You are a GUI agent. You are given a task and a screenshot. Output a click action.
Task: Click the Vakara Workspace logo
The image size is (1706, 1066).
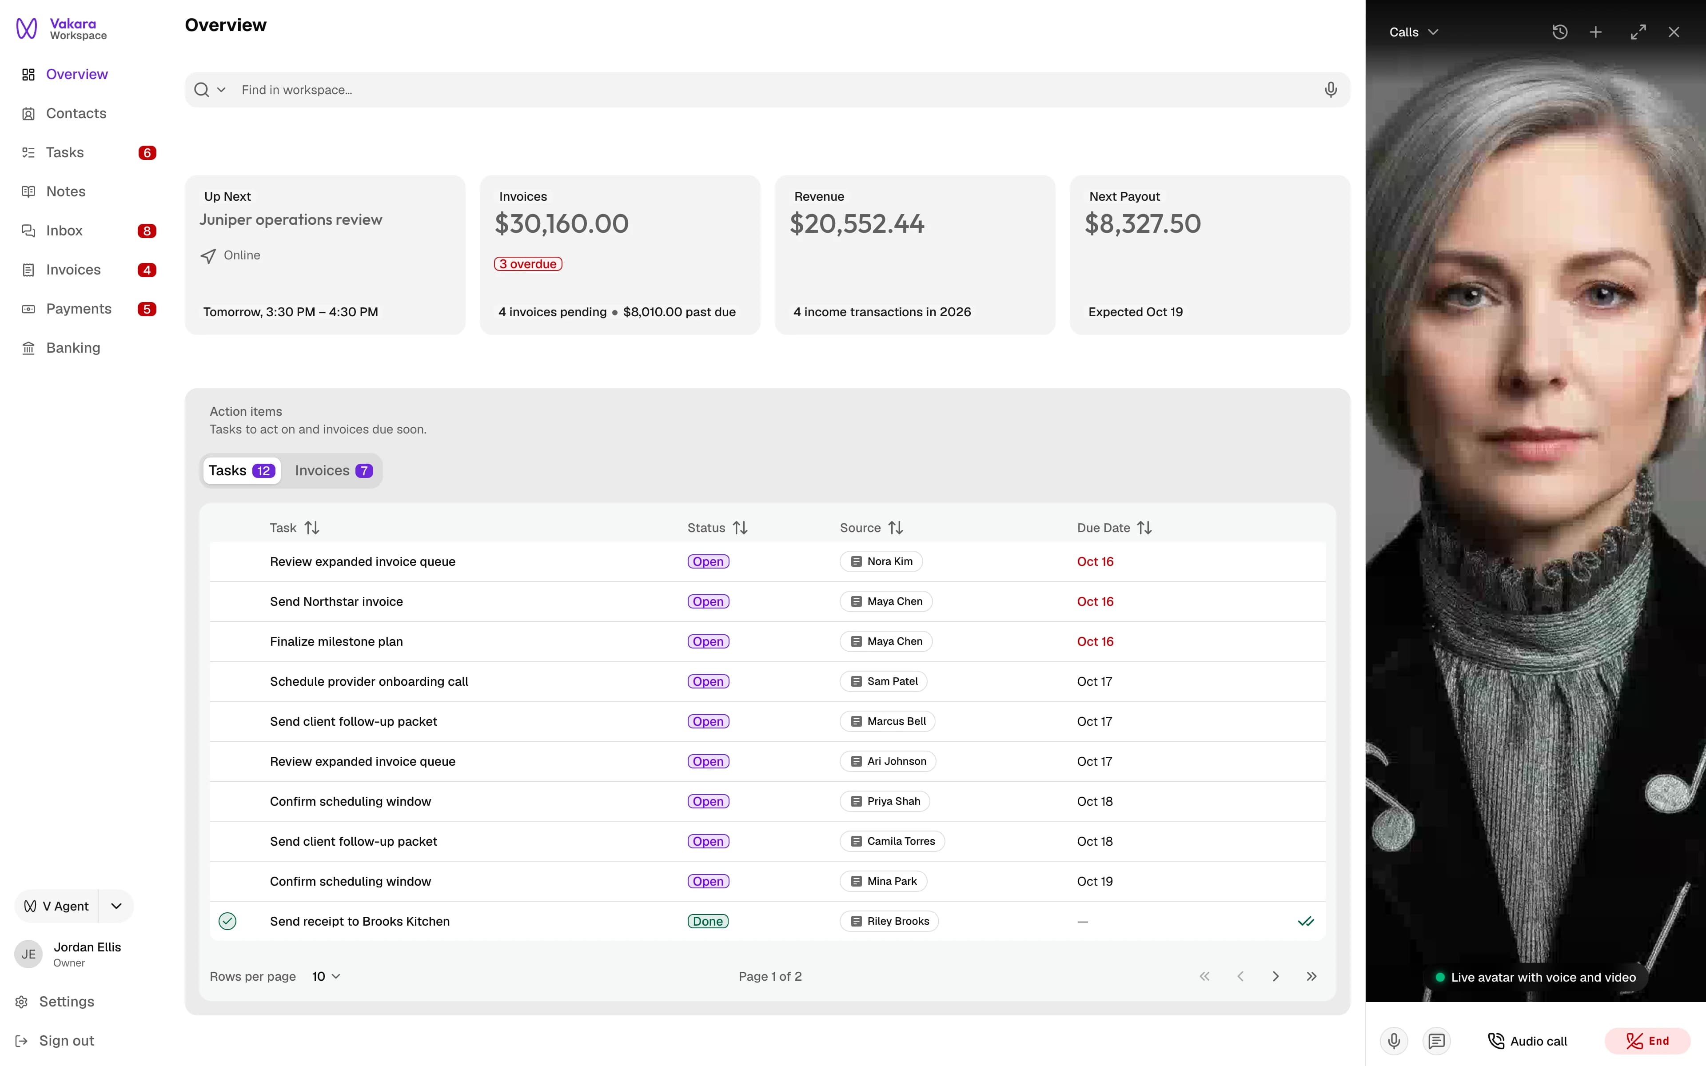click(x=61, y=29)
